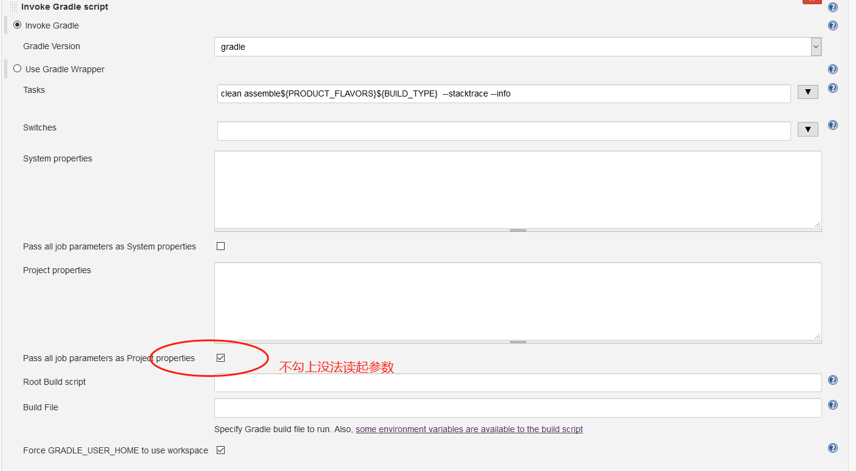Screen dimensions: 856x471
Task: Enable Pass all job parameters as System properties
Action: (x=220, y=246)
